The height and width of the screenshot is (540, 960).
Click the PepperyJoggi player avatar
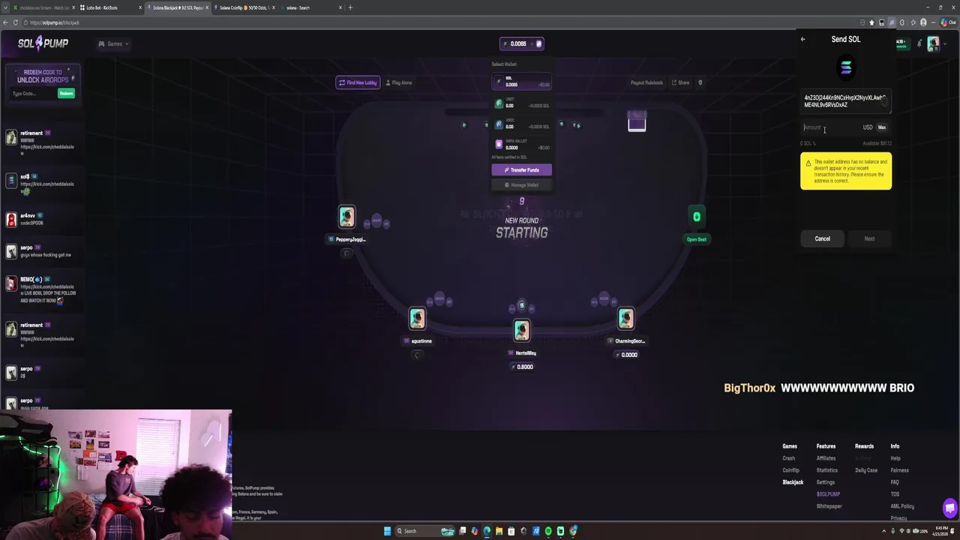point(346,217)
